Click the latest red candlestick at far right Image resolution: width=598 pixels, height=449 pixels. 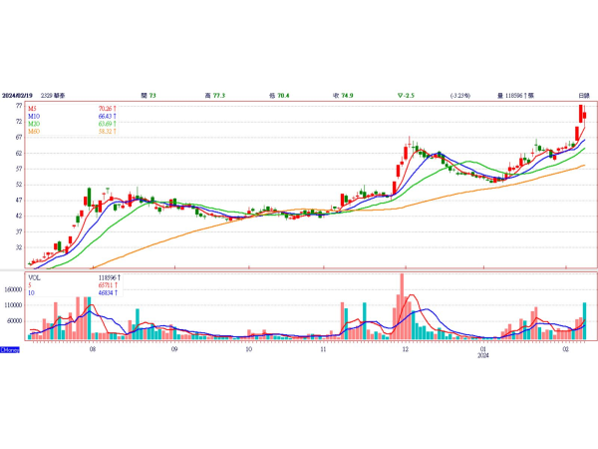click(x=584, y=117)
